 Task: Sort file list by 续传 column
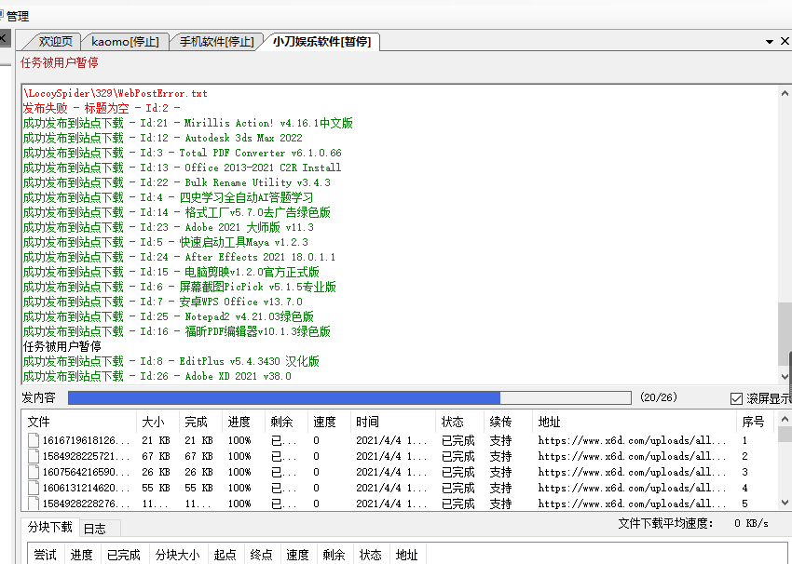point(508,422)
